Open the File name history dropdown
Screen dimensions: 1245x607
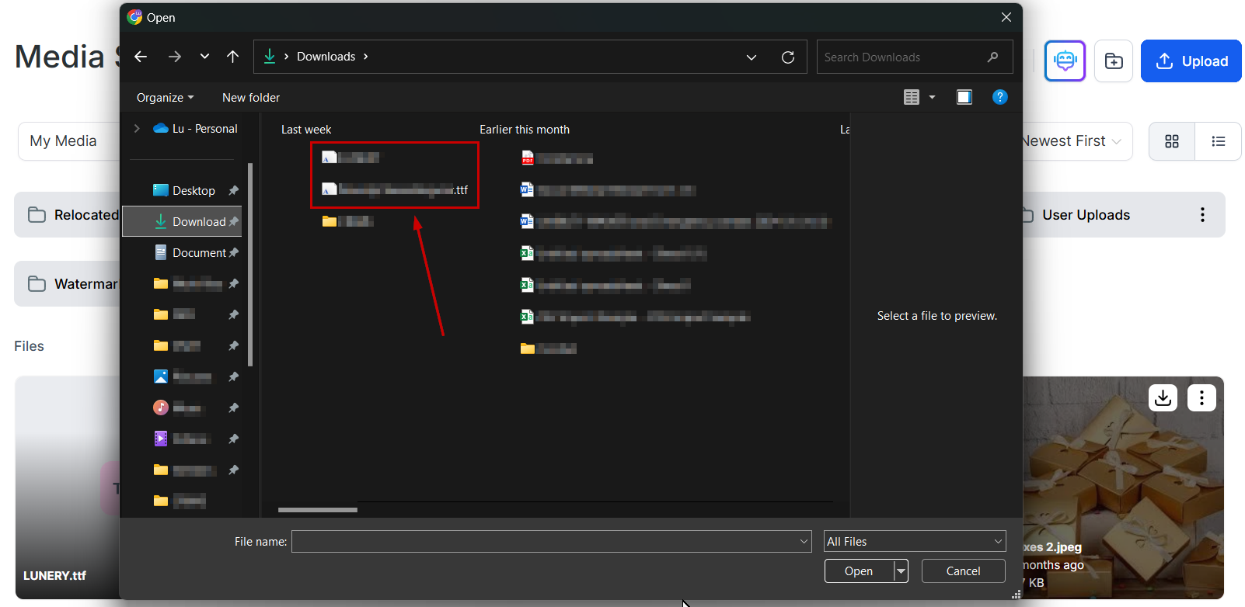(x=804, y=542)
